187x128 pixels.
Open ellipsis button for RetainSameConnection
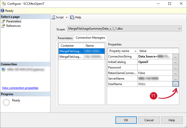tap(176, 73)
